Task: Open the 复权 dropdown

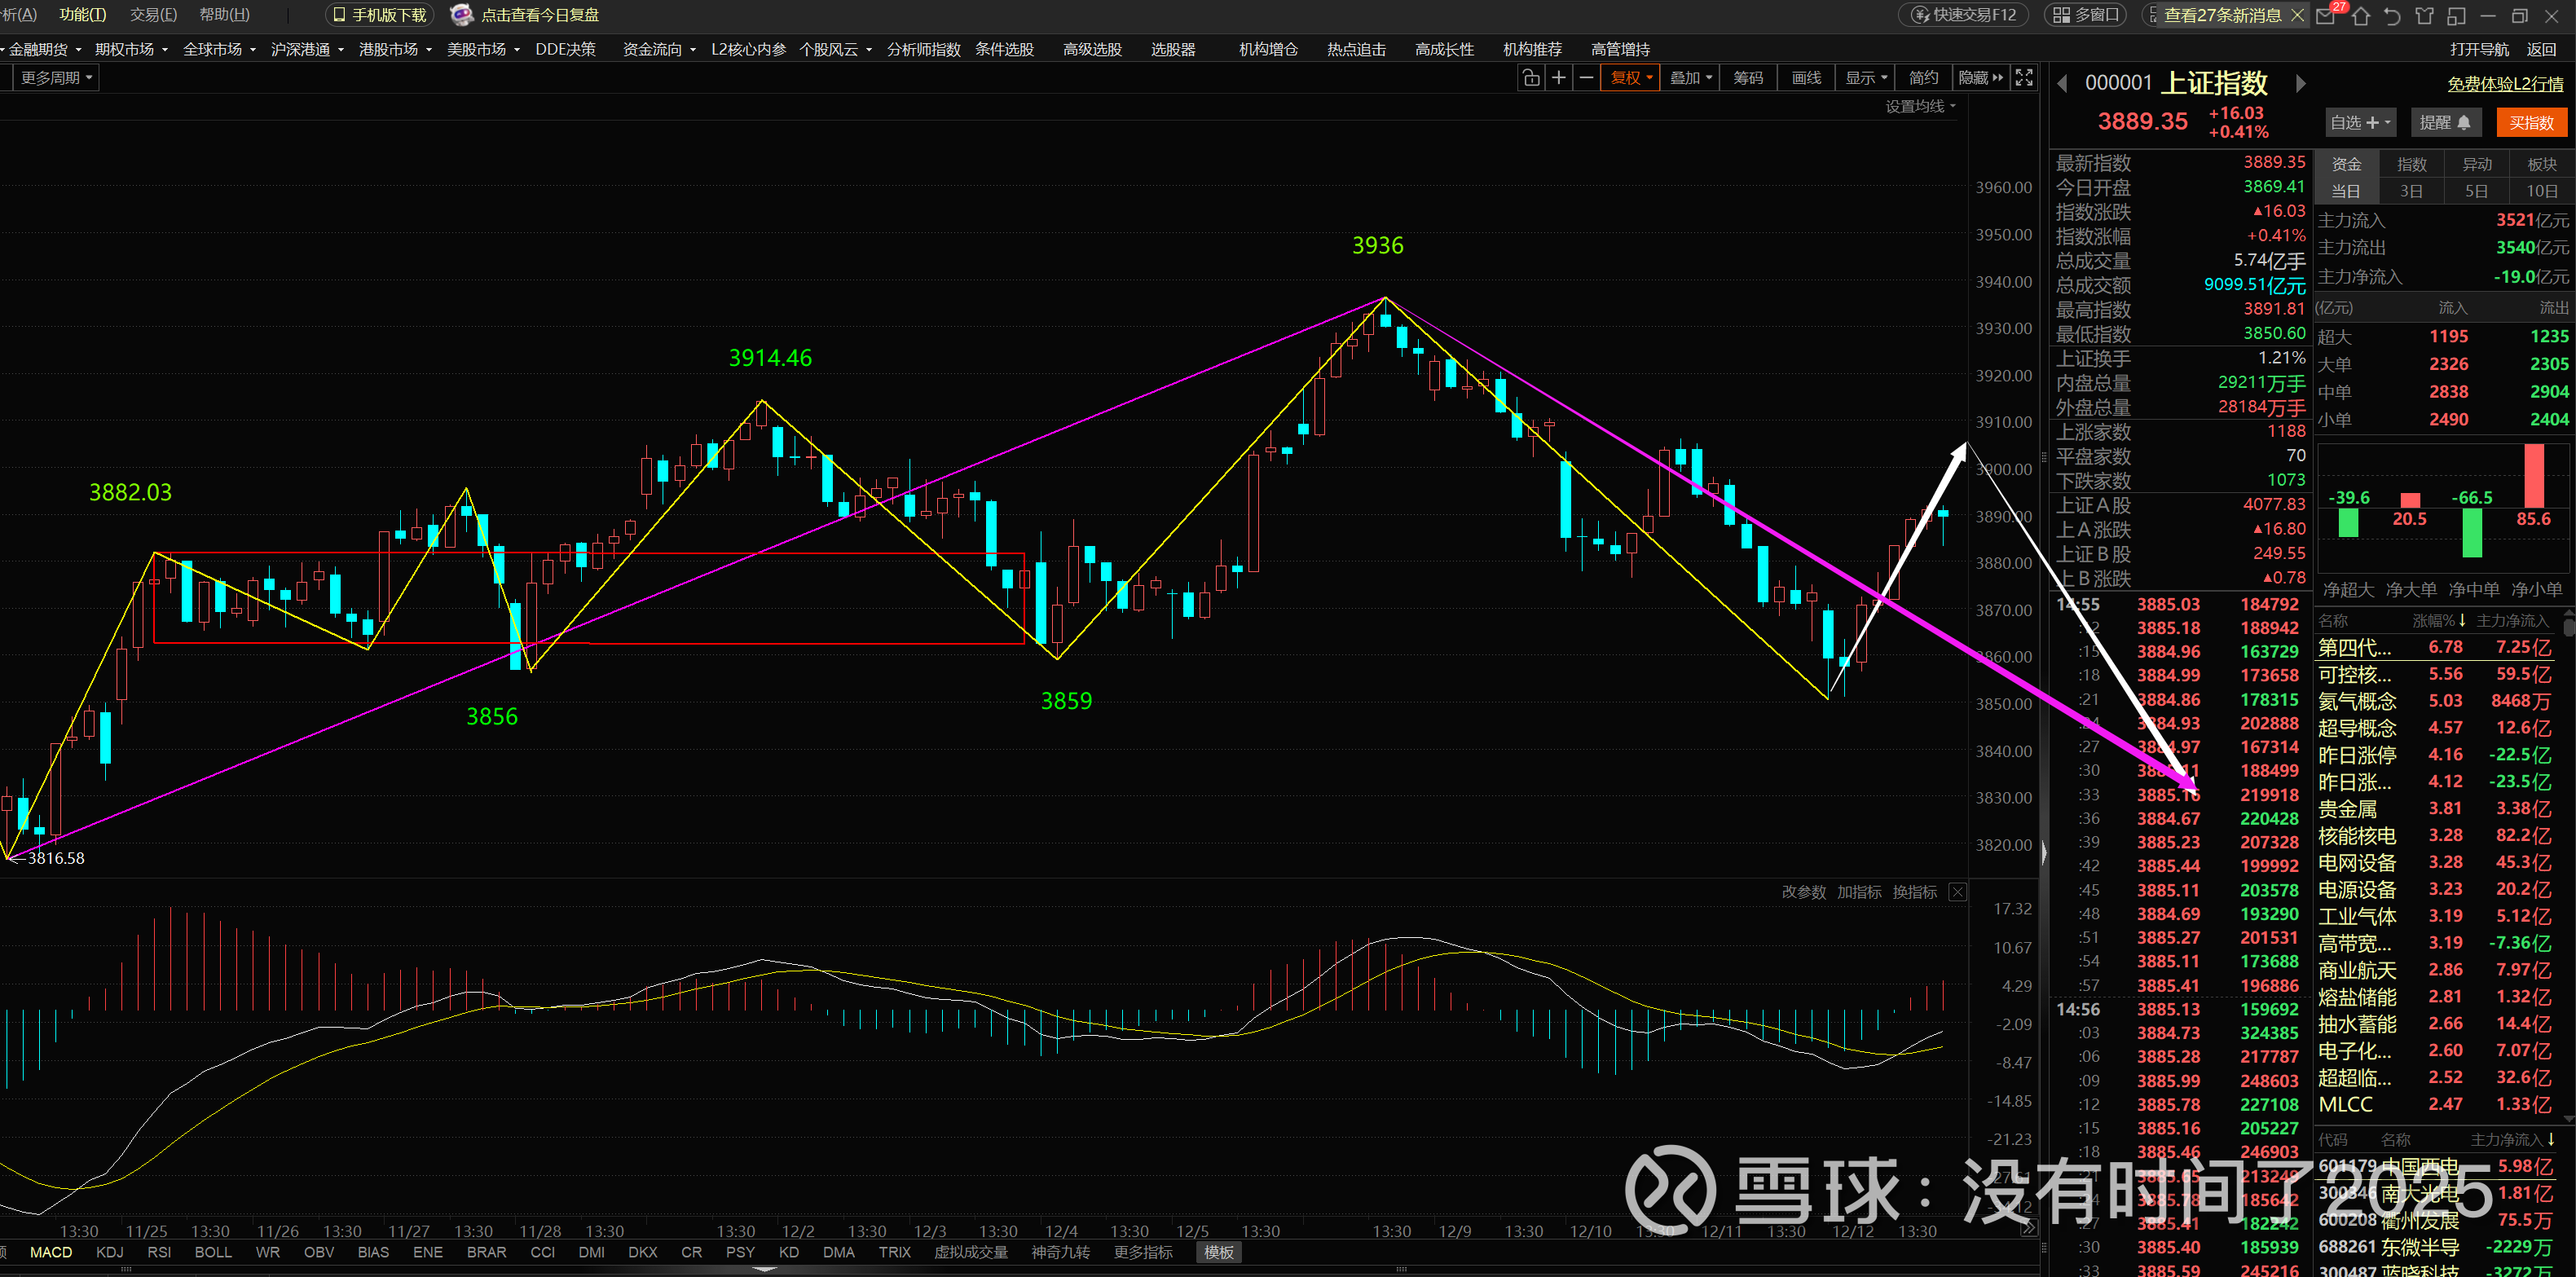Action: (x=1630, y=78)
